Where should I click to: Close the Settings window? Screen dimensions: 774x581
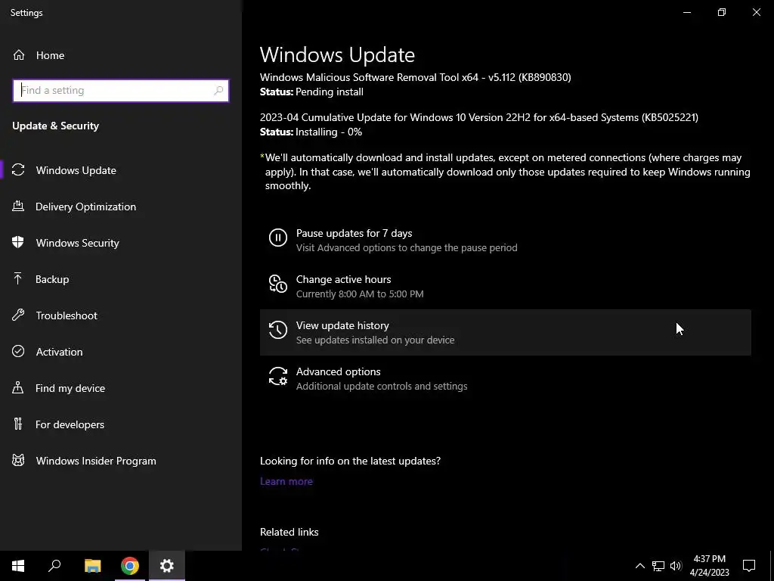click(x=756, y=12)
